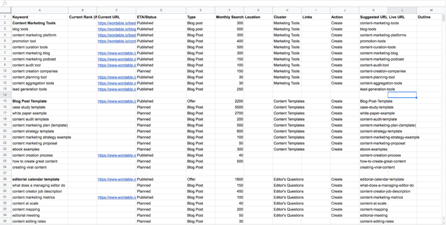Click "Published" status in content curation tools row
Image resolution: width=446 pixels, height=225 pixels.
(161, 47)
